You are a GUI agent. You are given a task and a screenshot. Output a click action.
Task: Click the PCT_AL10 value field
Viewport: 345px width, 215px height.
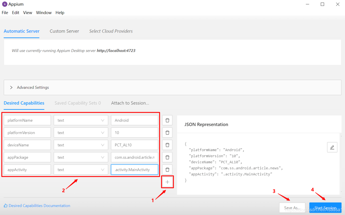coord(134,145)
